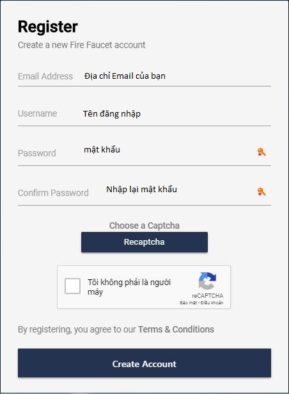Click the key icon in Confirm Password field
The width and height of the screenshot is (289, 394).
(262, 192)
